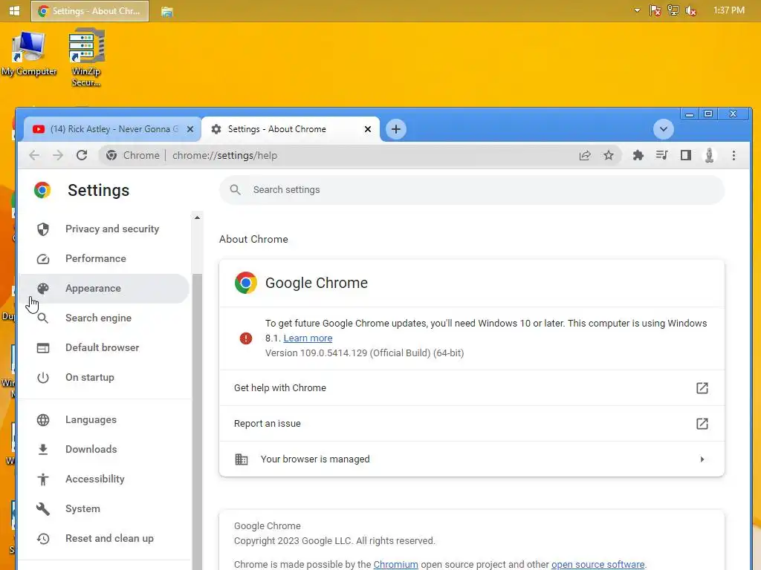Open On startup settings
Image resolution: width=761 pixels, height=570 pixels.
[x=104, y=377]
